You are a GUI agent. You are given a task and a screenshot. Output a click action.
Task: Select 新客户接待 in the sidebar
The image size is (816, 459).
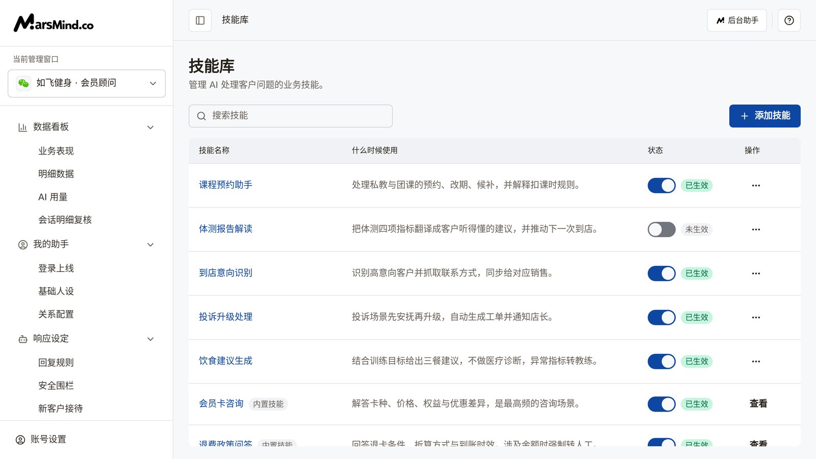pos(60,409)
